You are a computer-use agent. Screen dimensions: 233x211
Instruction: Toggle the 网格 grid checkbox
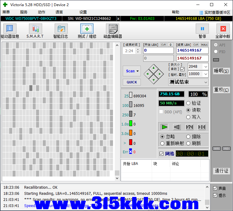coord(162,154)
